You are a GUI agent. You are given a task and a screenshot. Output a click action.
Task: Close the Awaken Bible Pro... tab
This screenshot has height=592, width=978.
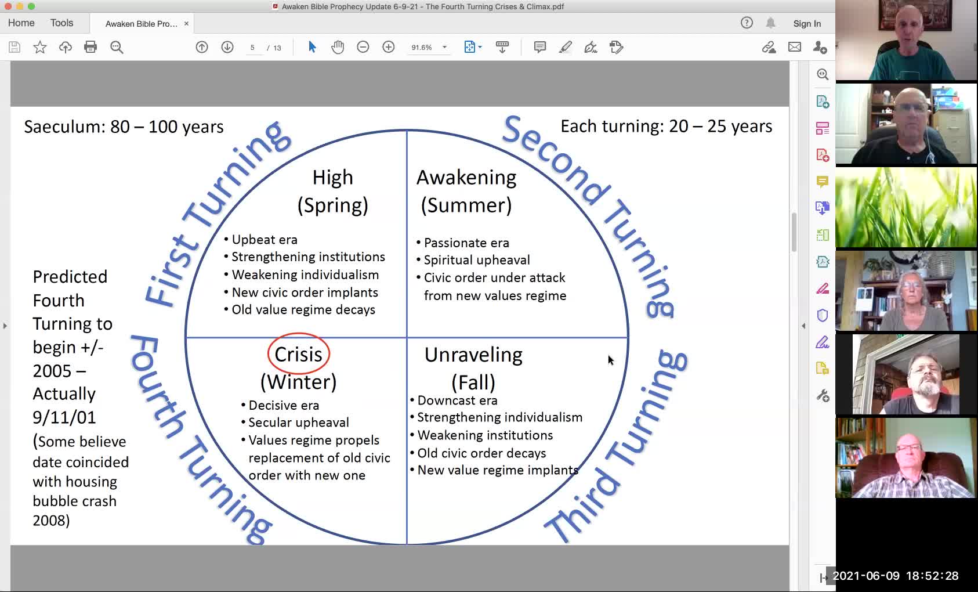(x=186, y=24)
